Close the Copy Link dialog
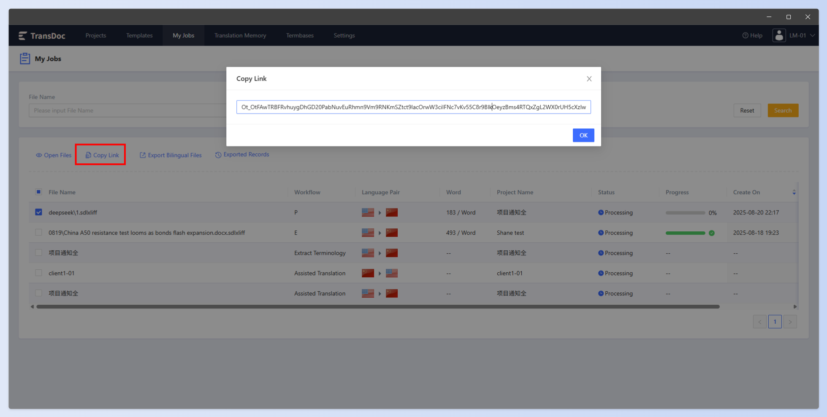Image resolution: width=827 pixels, height=417 pixels. point(589,79)
